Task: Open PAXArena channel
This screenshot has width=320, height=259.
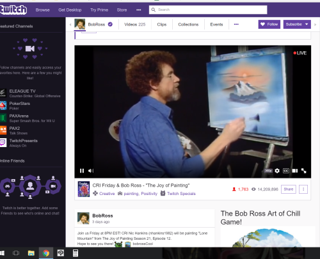Action: pyautogui.click(x=30, y=118)
